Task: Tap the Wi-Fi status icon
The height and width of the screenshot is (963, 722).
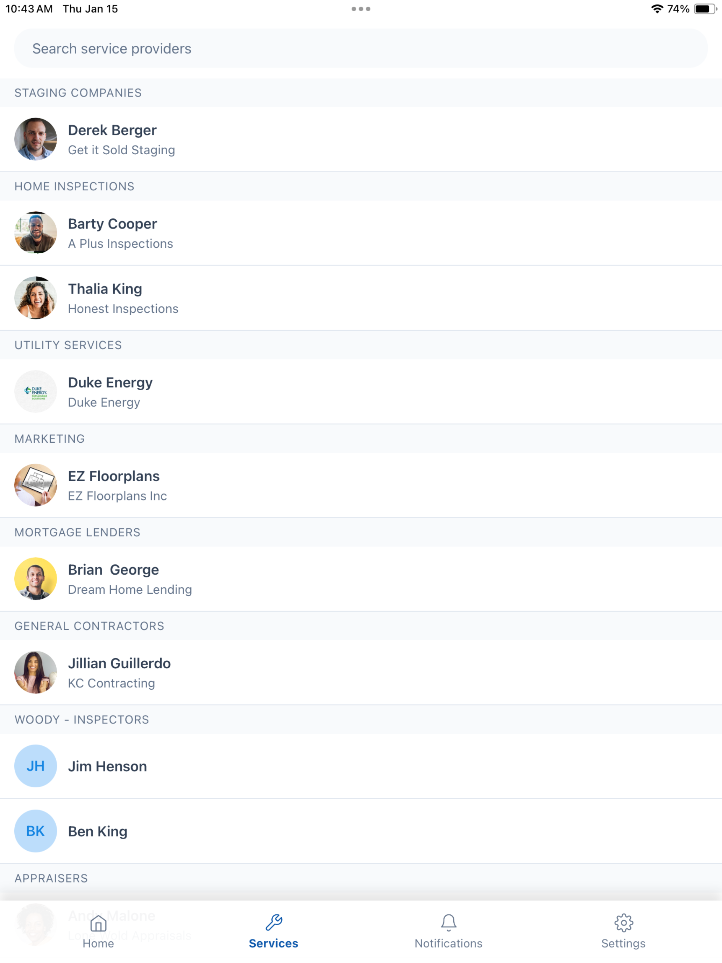Action: tap(657, 9)
